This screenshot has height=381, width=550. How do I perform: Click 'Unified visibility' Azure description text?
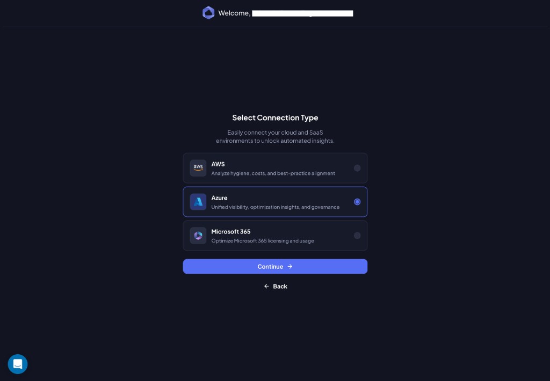coord(276,207)
